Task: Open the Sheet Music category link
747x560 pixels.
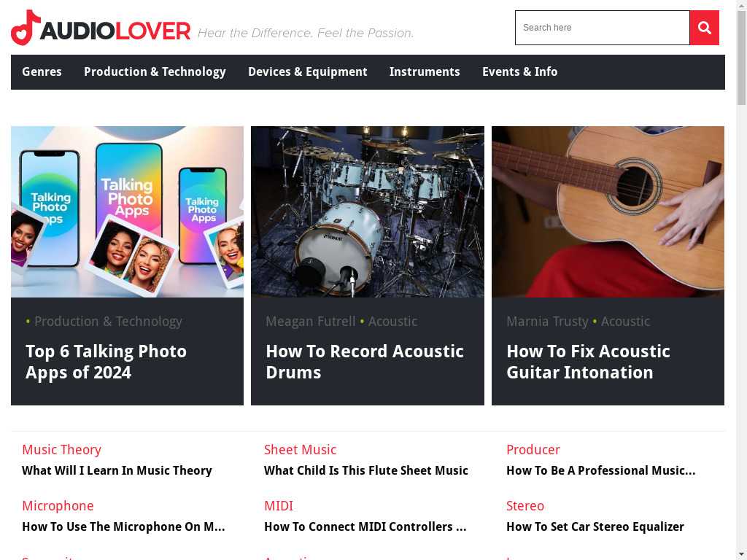Action: coord(300,449)
